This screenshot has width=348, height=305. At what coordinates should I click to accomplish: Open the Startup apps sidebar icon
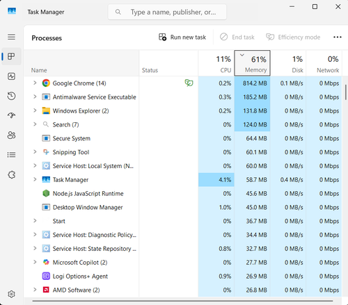click(11, 115)
